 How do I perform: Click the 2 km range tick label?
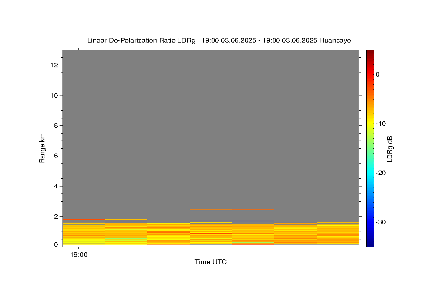click(57, 216)
